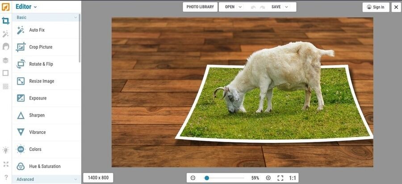Screen dimensions: 402x184
Task: Expand the Advanced section chevron
Action: click(75, 180)
